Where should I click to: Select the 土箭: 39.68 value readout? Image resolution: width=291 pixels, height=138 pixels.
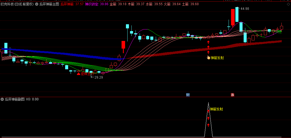[x=190, y=4]
